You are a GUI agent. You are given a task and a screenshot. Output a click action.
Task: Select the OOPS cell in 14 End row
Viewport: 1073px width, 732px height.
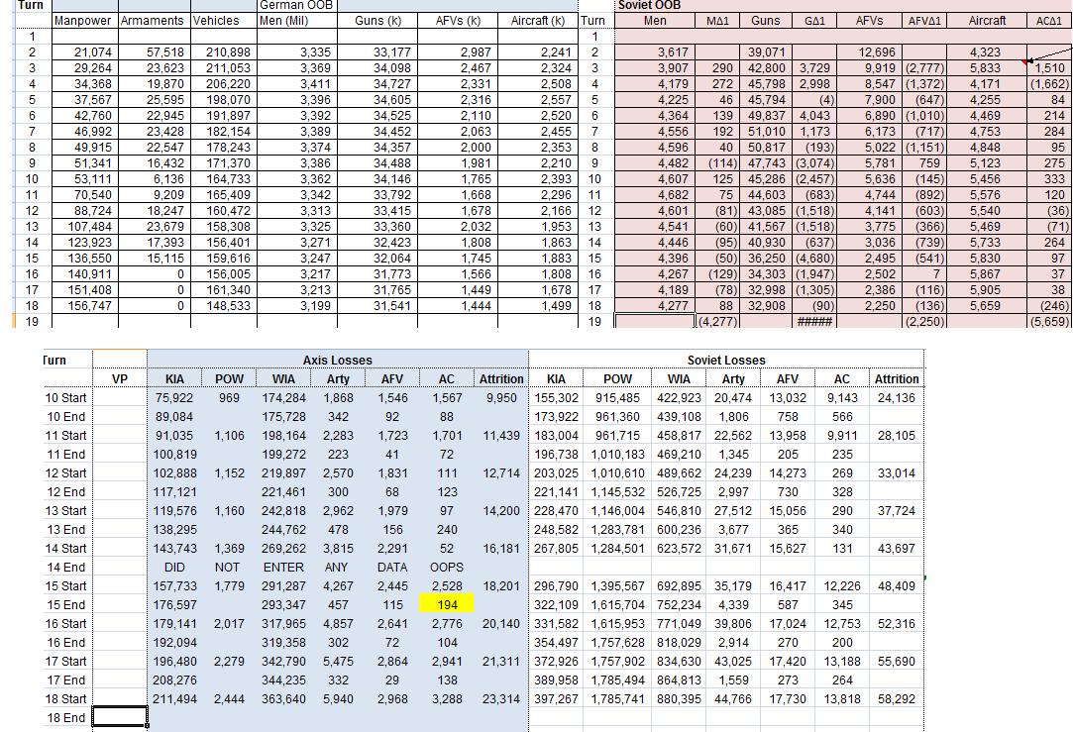447,568
